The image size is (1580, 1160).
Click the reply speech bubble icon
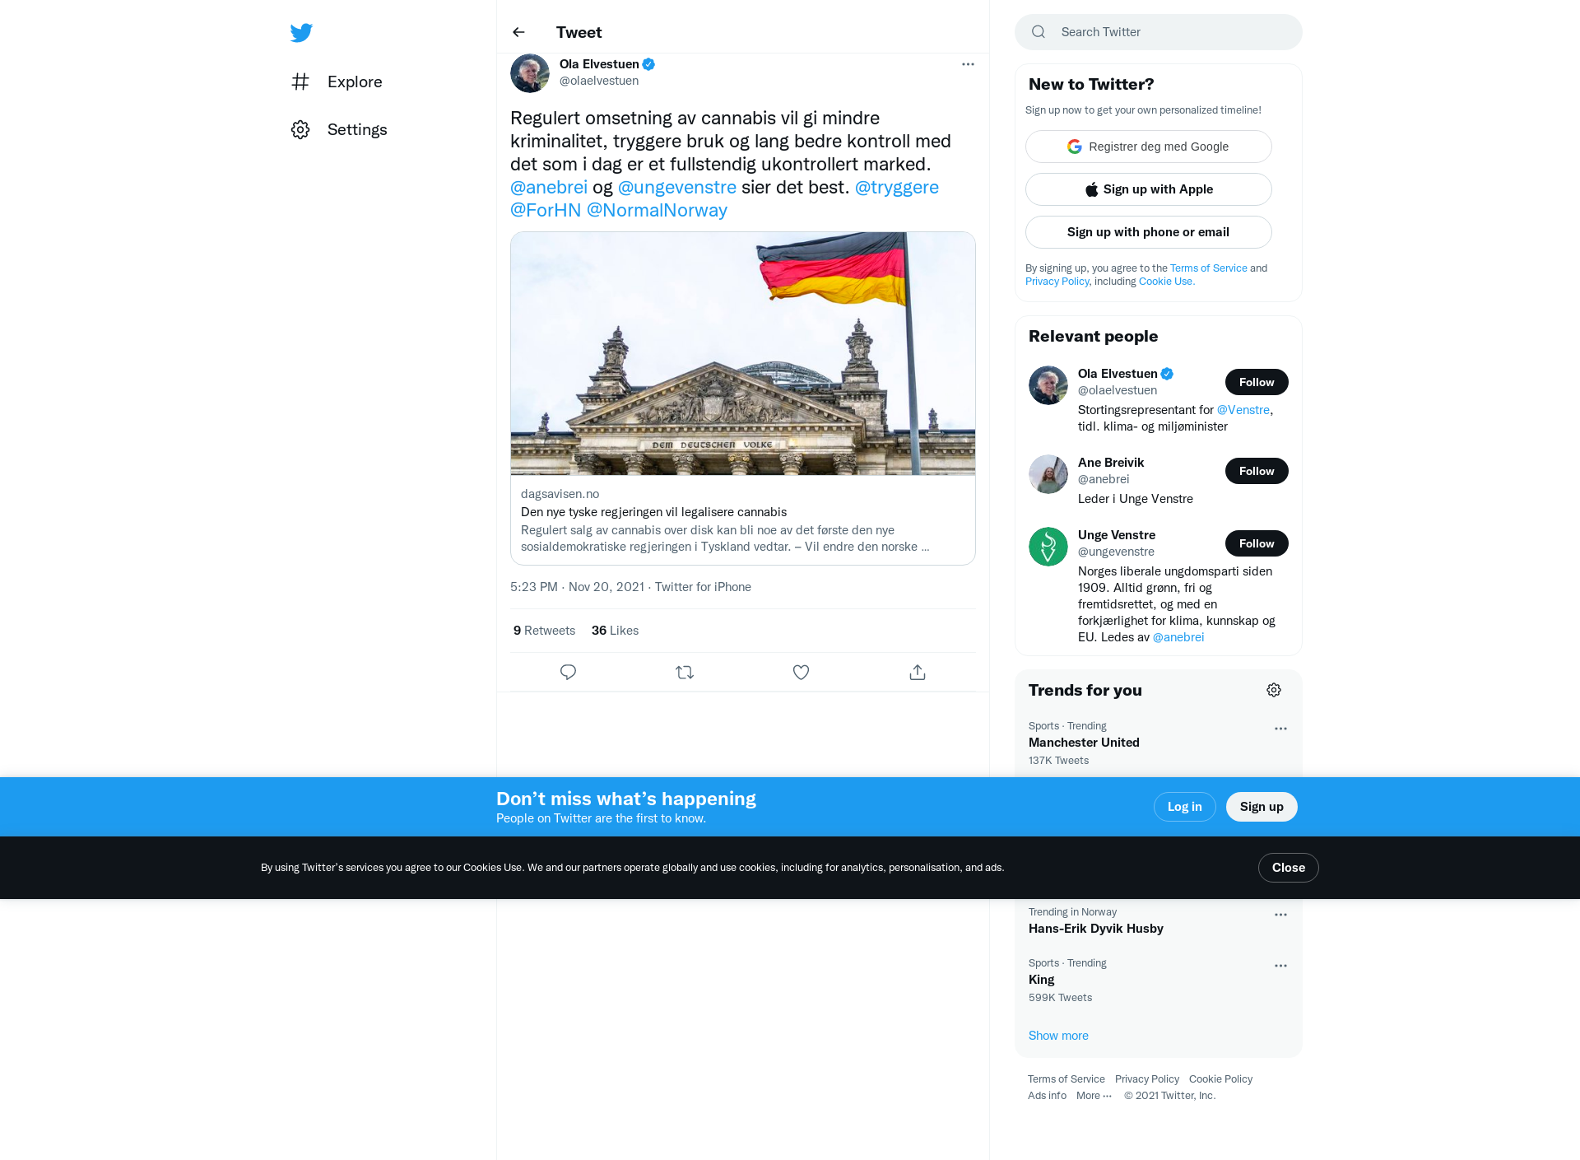[x=568, y=672]
